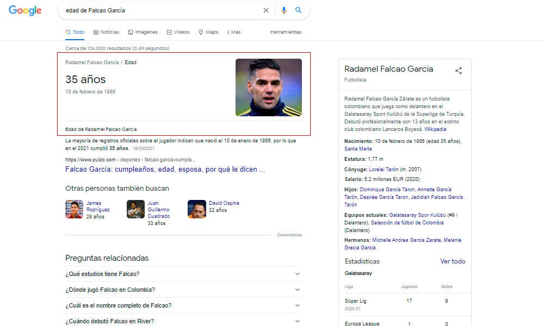Viewport: 544px width, 326px height.
Task: Click the play icon next to Videos
Action: (x=168, y=32)
